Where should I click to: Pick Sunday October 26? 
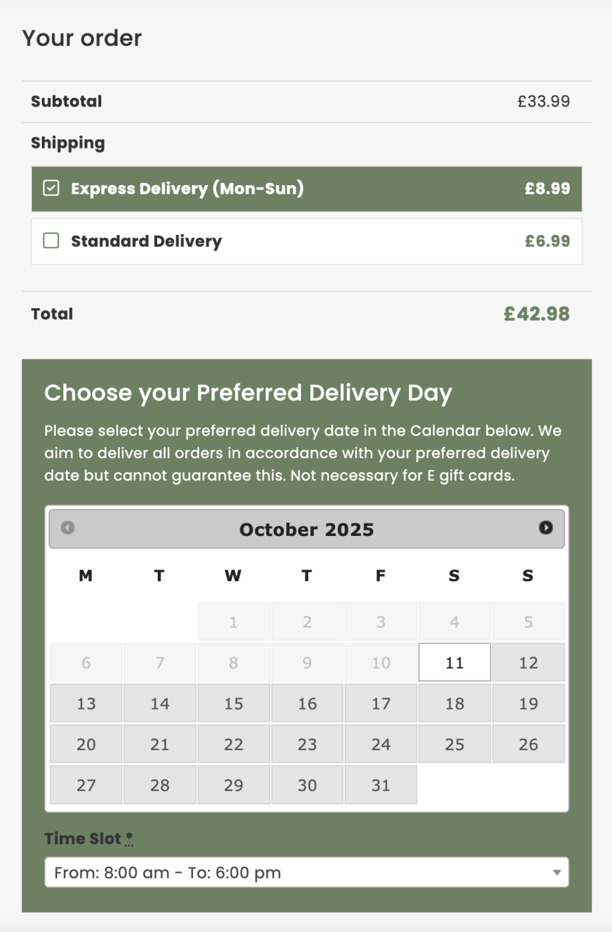528,744
